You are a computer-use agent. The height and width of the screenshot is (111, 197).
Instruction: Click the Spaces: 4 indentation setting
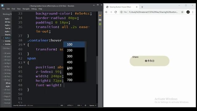[93, 105]
